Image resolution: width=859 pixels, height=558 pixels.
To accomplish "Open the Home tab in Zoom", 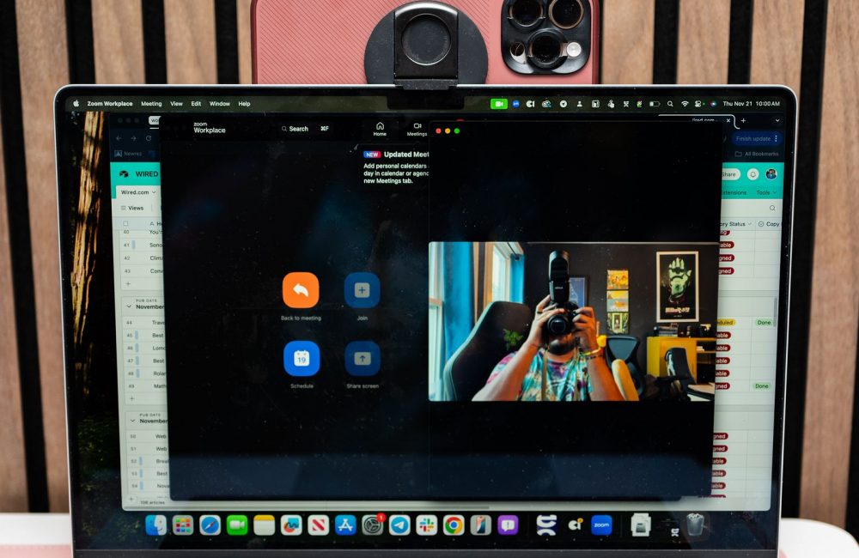I will (380, 129).
